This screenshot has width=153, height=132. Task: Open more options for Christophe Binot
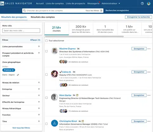pos(149,121)
